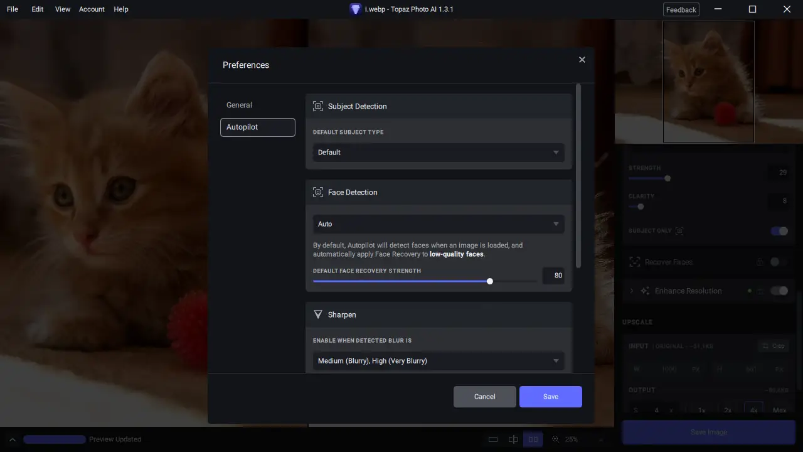Select the side-by-side view layout icon
Viewport: 803px width, 452px height.
(533, 439)
